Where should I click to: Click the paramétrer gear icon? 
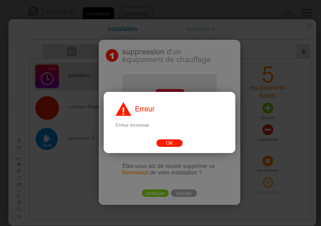coord(268,183)
